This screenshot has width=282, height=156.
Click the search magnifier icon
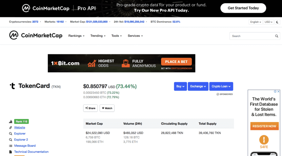(x=277, y=36)
